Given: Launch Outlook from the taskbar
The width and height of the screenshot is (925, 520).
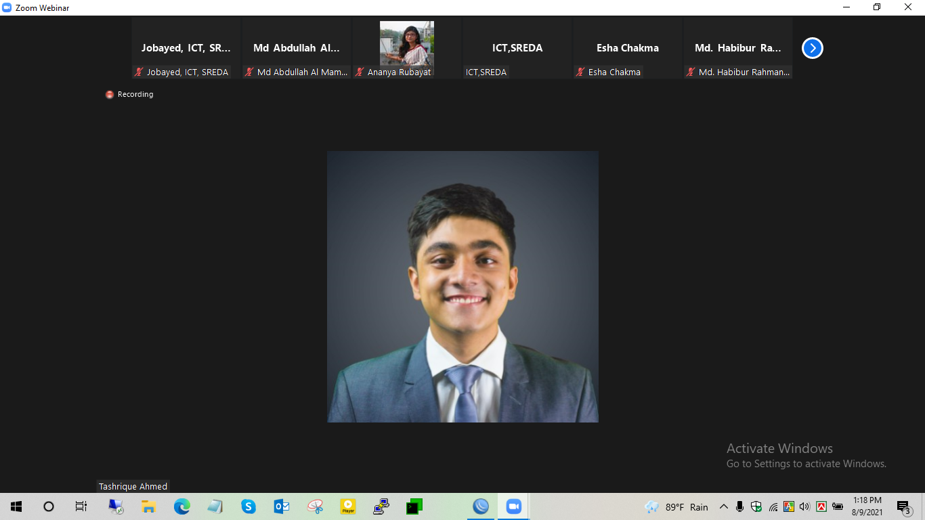Looking at the screenshot, I should (282, 506).
